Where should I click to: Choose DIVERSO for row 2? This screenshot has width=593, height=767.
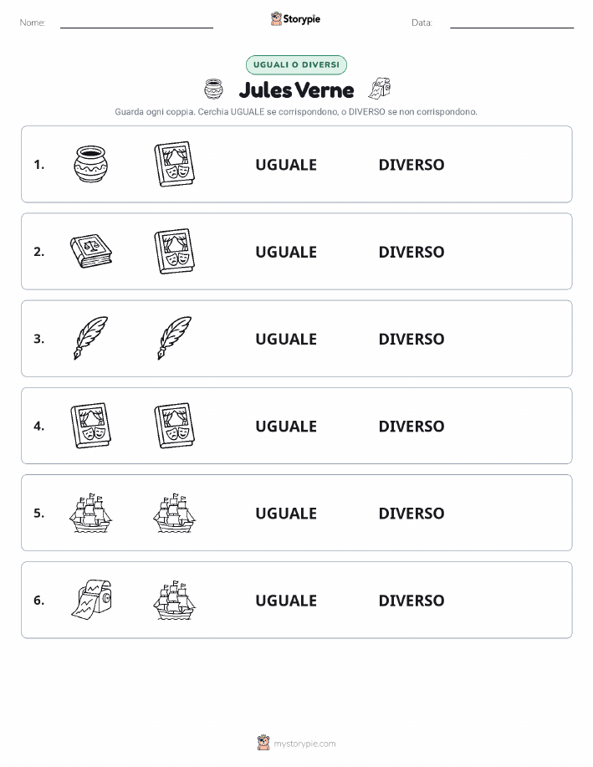pos(412,252)
